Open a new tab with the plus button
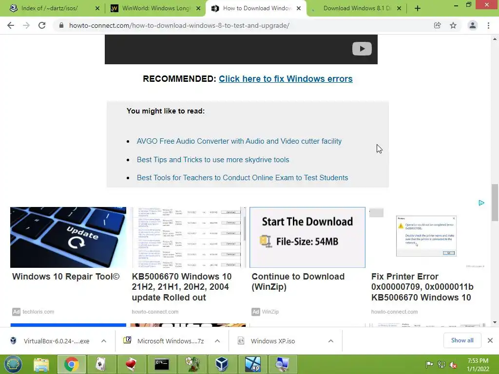 [418, 8]
